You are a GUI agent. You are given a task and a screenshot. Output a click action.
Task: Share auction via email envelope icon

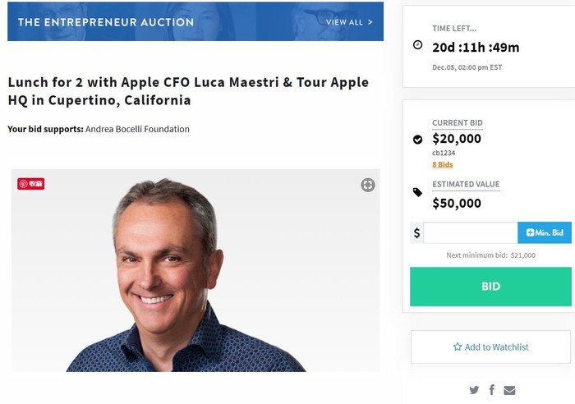coord(509,390)
